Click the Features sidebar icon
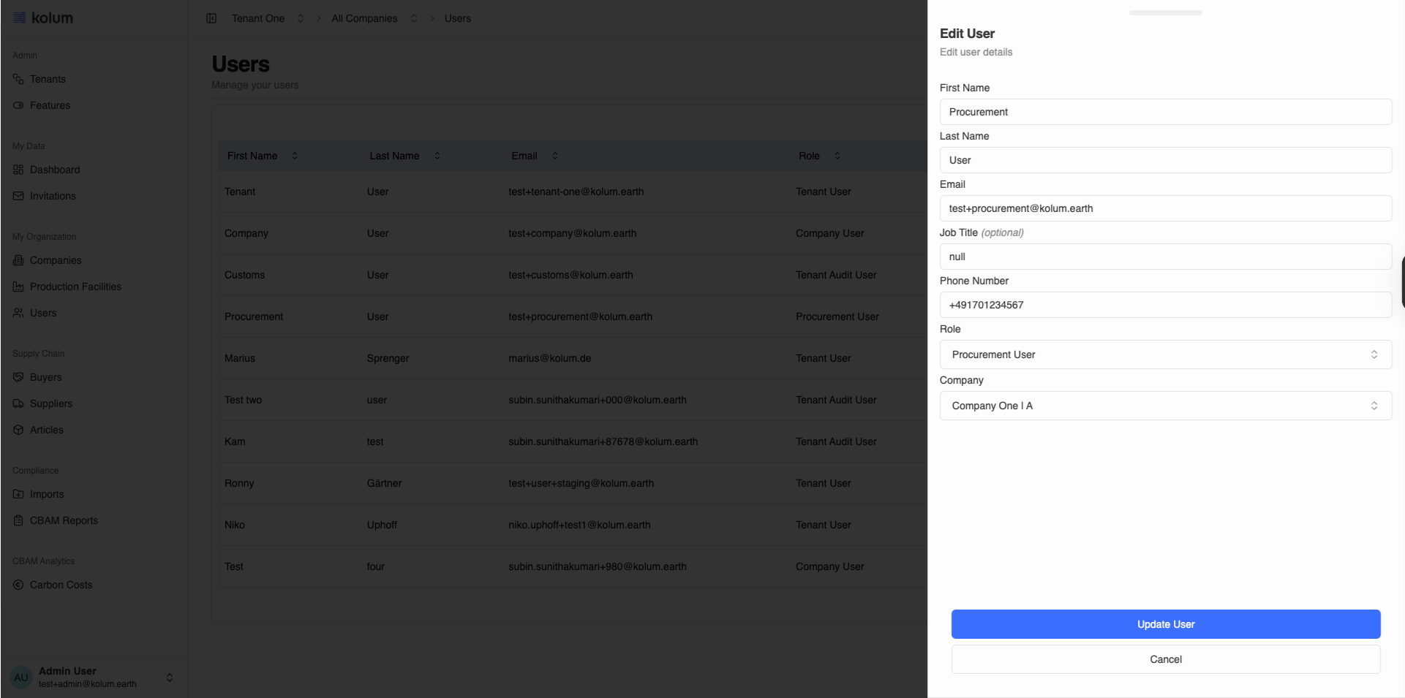 click(x=18, y=105)
